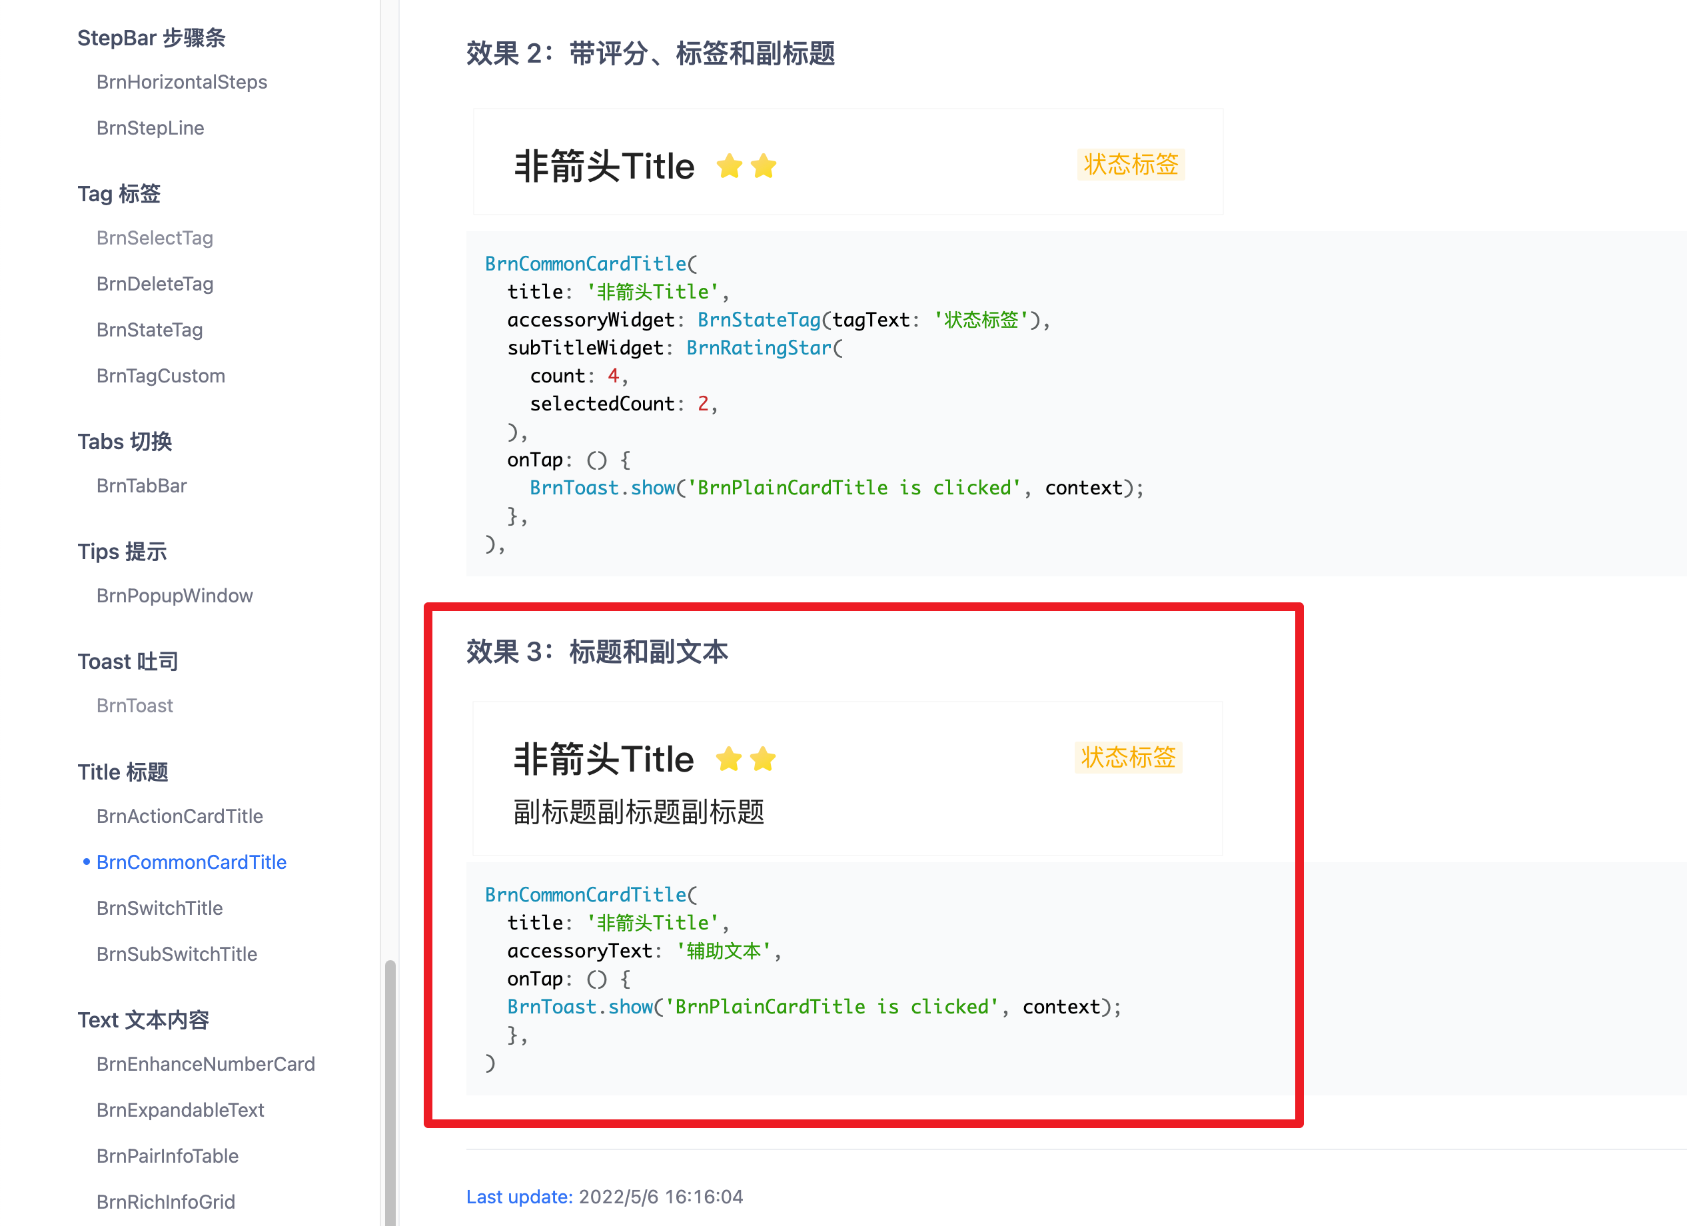Click the sidebar vertical scrollbar thumb

click(x=390, y=1092)
